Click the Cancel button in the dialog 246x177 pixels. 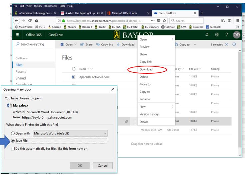103,166
